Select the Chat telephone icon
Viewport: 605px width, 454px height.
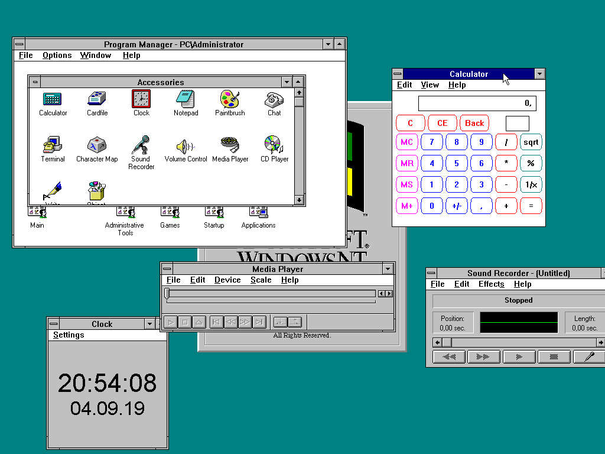(x=274, y=99)
